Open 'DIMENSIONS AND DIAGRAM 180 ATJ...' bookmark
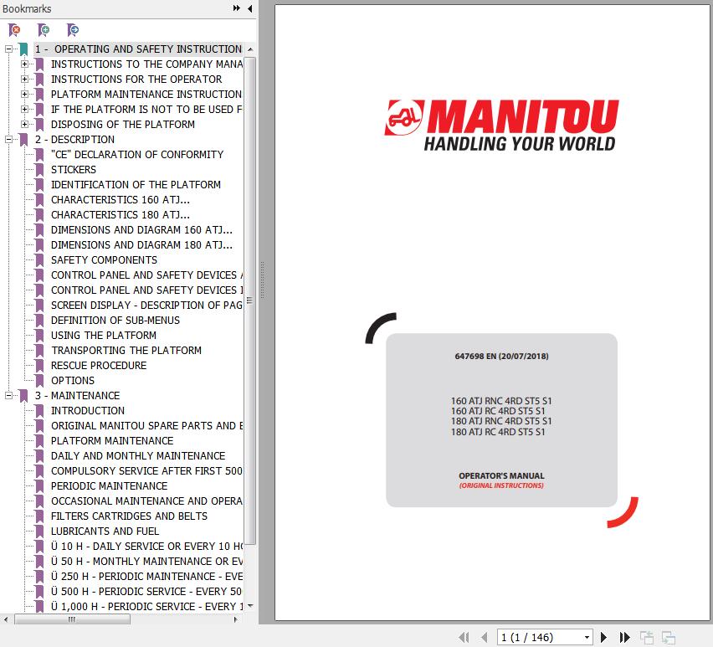This screenshot has width=713, height=647. tap(141, 244)
